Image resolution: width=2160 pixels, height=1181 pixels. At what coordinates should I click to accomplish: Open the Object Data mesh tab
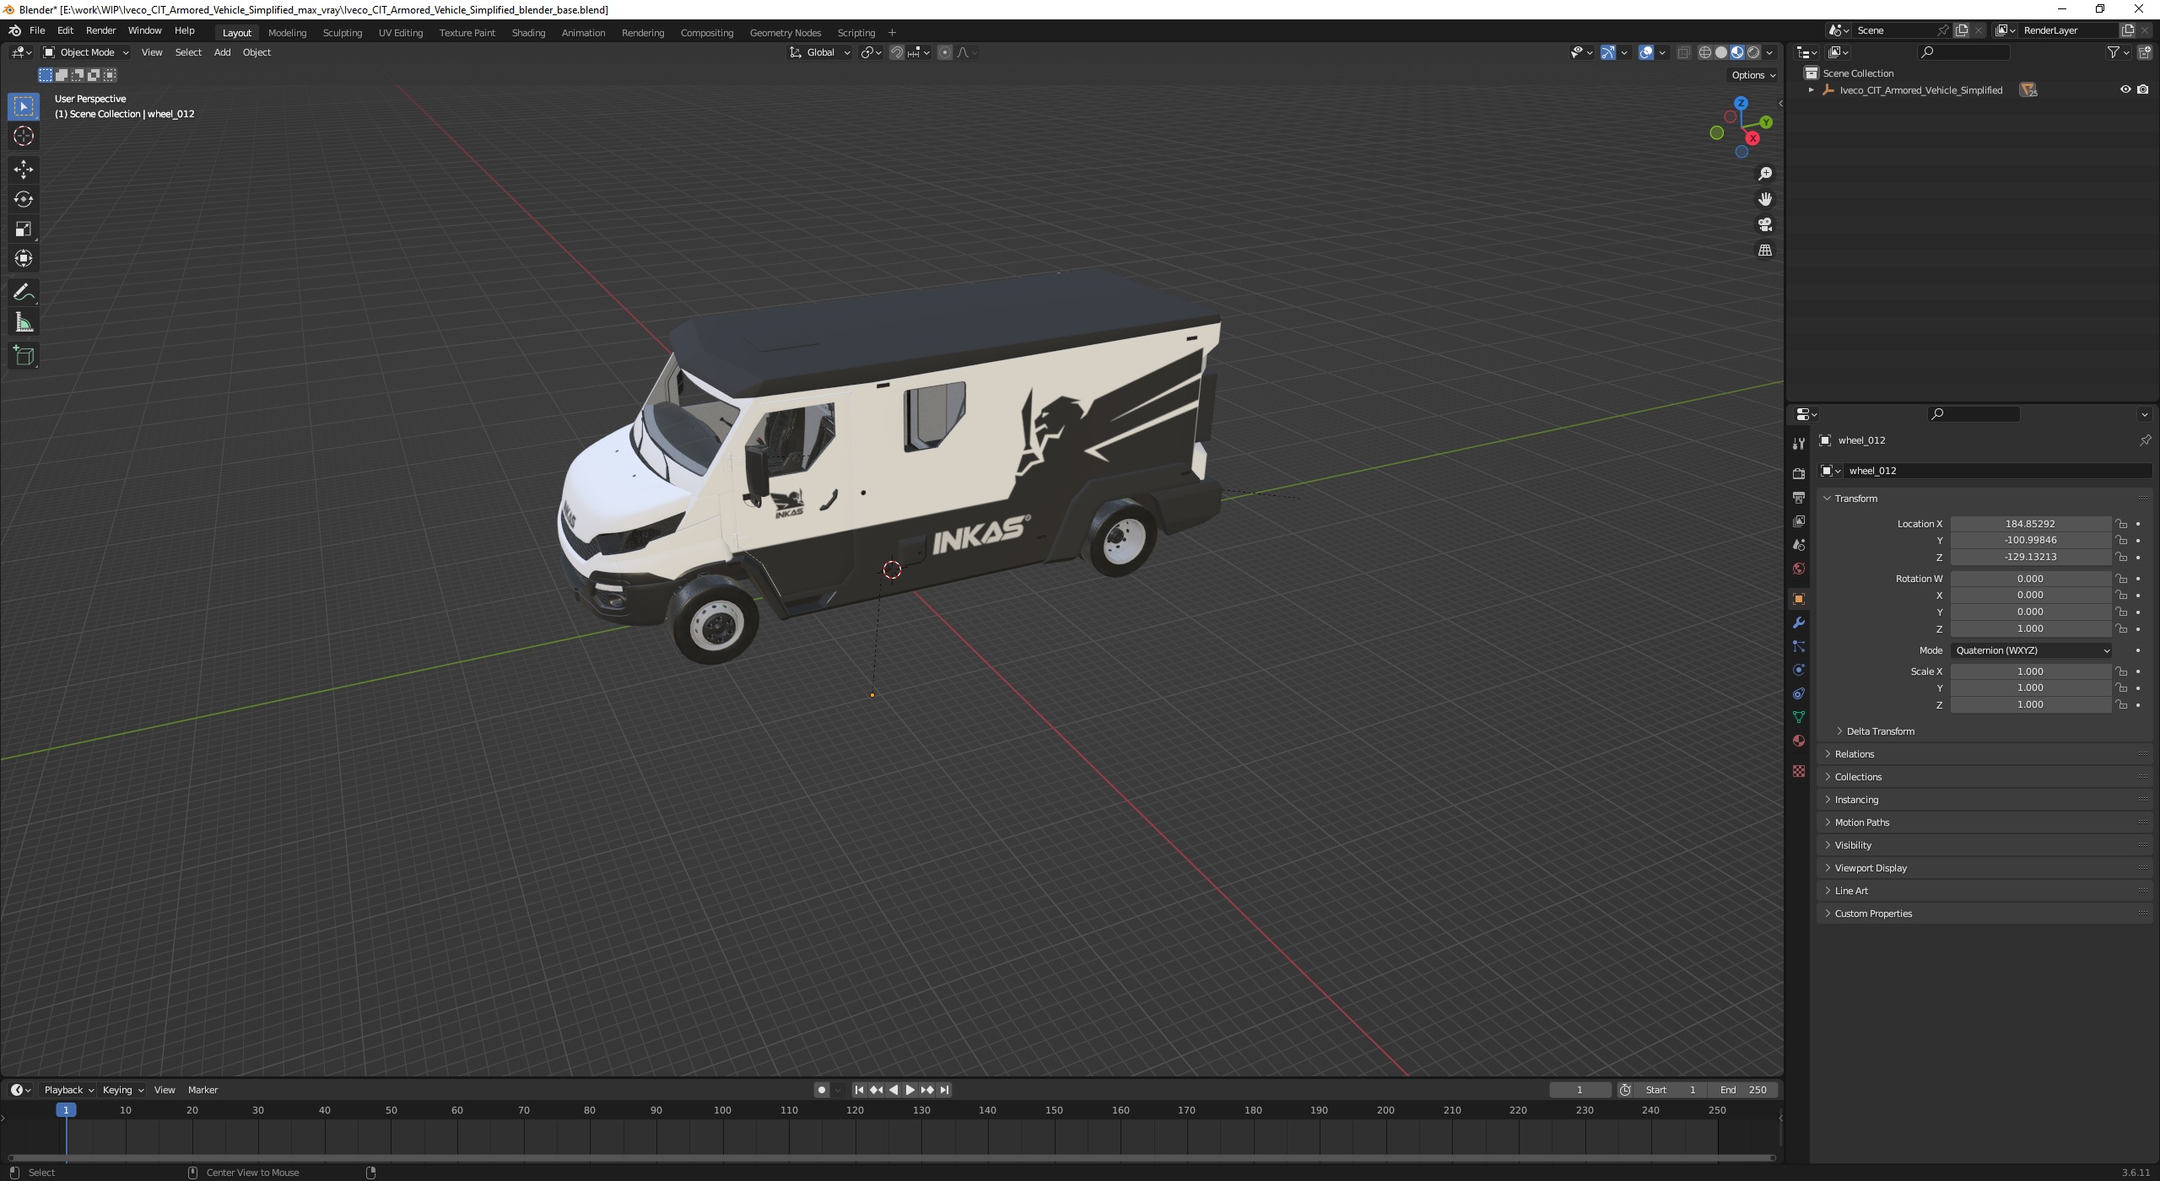tap(1799, 717)
